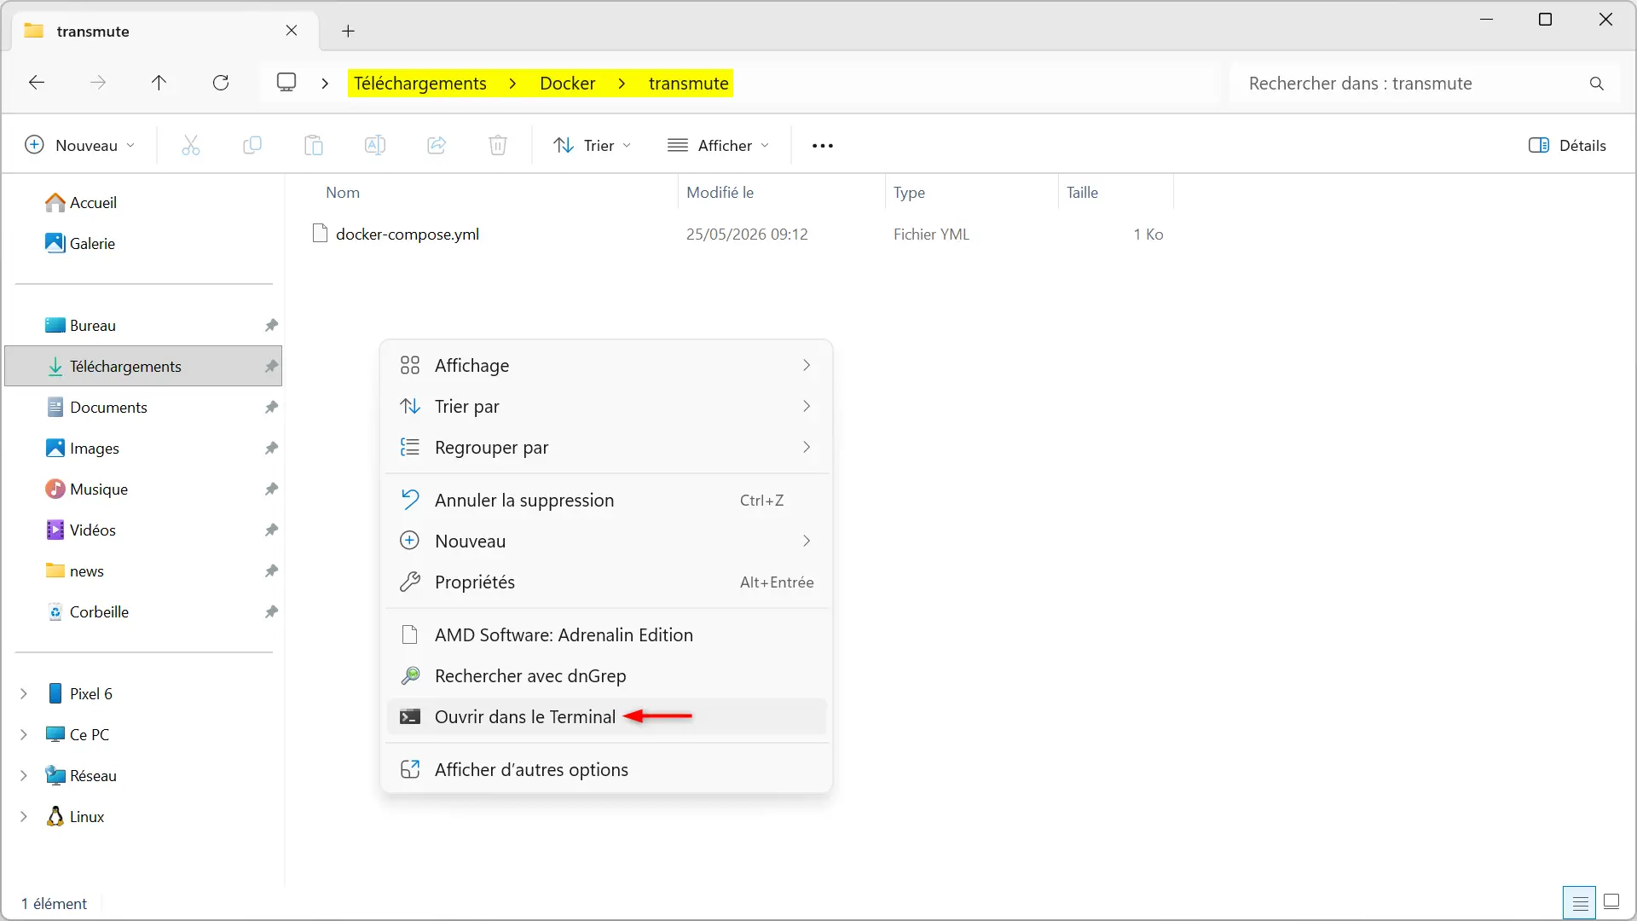Viewport: 1637px width, 921px height.
Task: Switch to details list view in status bar
Action: click(1580, 902)
